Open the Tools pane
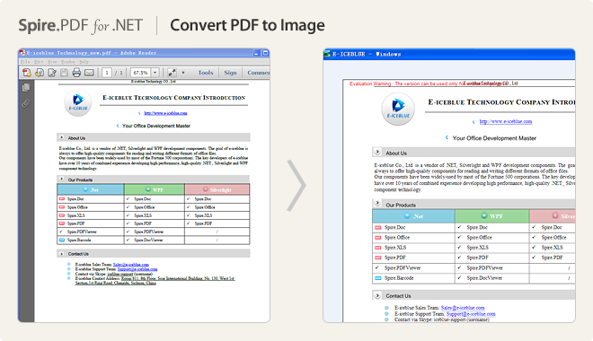This screenshot has width=593, height=341. 206,73
